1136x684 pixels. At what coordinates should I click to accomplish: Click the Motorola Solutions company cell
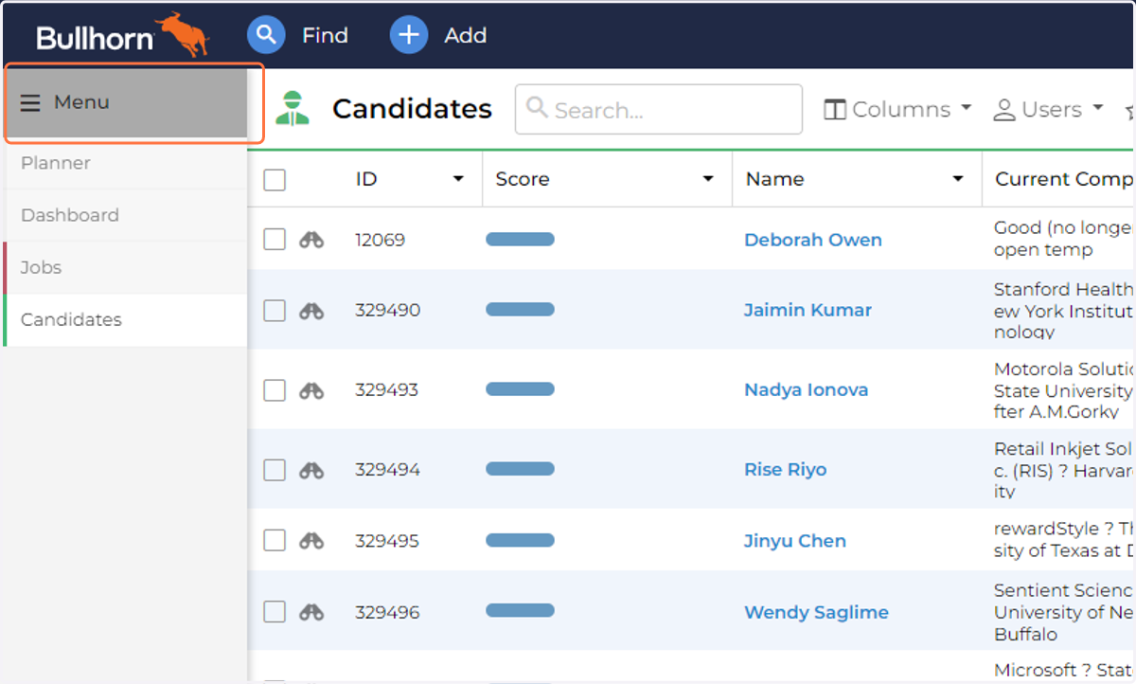tap(1063, 389)
